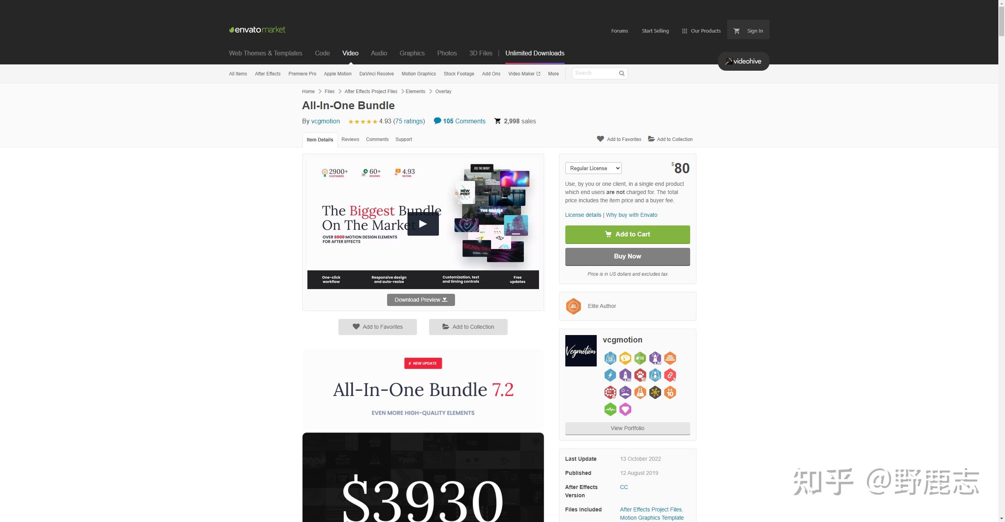
Task: Play the preview video thumbnail
Action: (421, 223)
